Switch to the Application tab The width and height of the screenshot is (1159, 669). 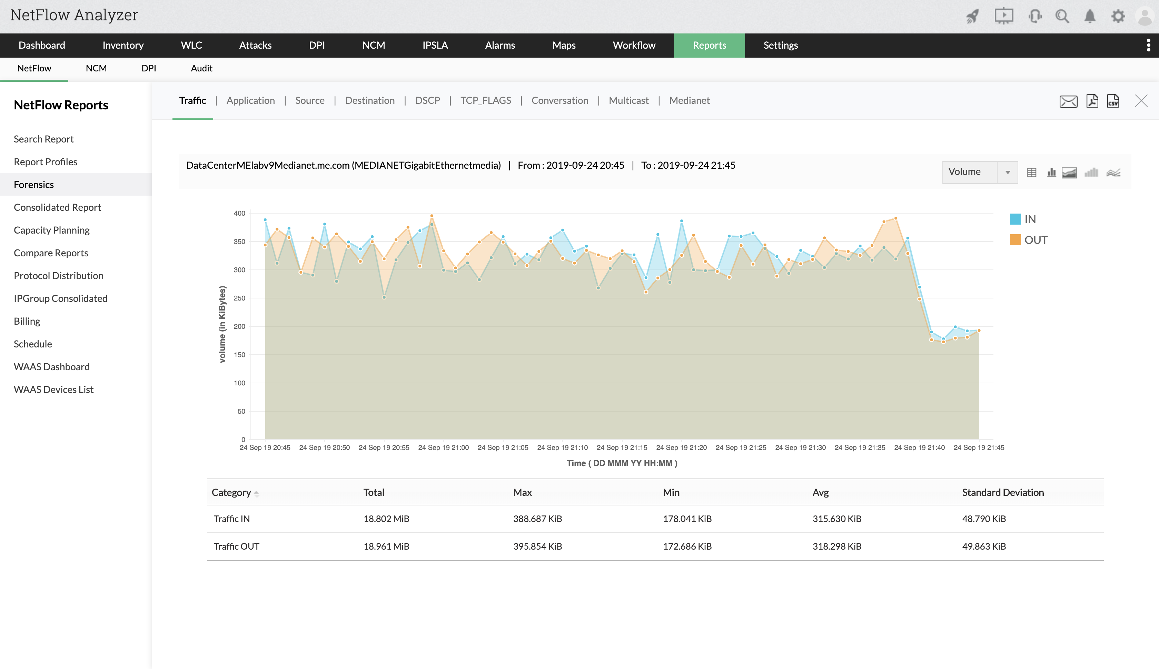click(250, 100)
